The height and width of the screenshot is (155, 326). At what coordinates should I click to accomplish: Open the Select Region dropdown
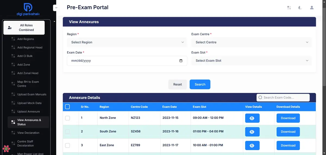pyautogui.click(x=127, y=42)
